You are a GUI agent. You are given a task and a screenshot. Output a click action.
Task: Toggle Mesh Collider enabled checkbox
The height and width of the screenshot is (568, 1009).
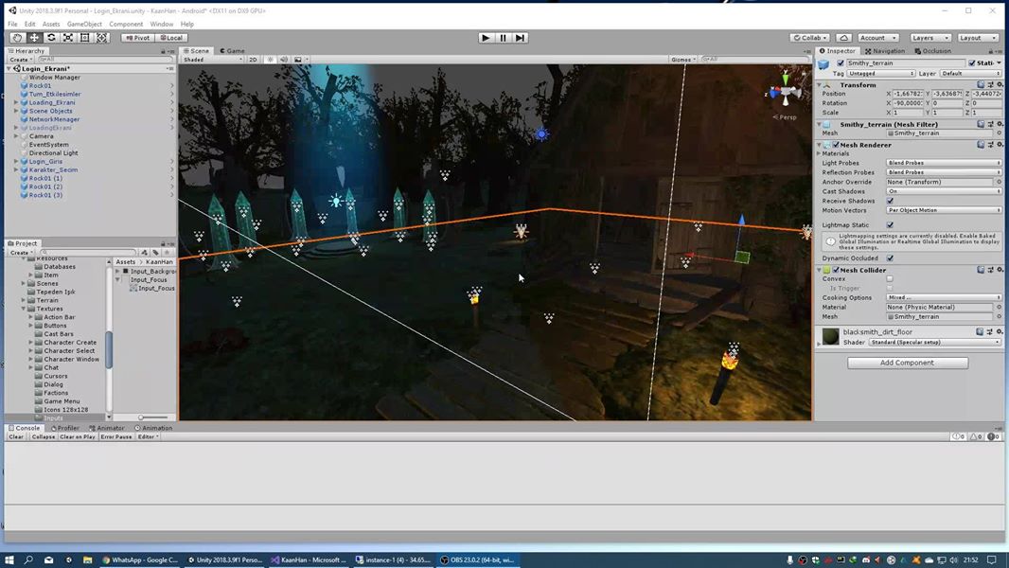coord(835,270)
